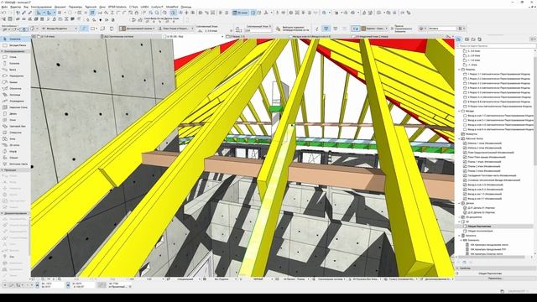Select the Перекрытие (Slab) tool
Image resolution: width=537 pixels, height=302 pixels.
coord(15,75)
